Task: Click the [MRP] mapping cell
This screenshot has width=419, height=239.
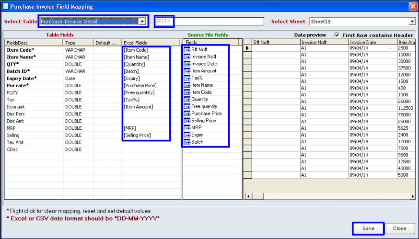Action: (x=151, y=128)
